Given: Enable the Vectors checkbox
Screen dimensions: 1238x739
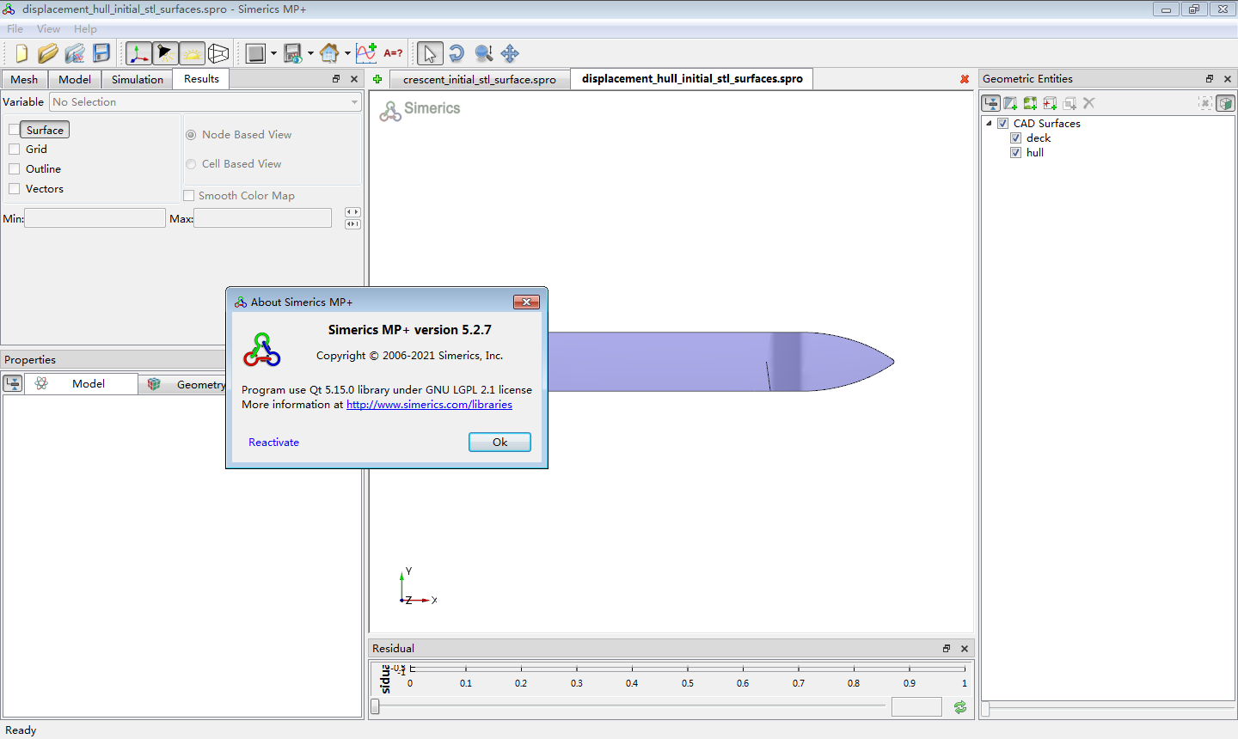Looking at the screenshot, I should point(14,188).
